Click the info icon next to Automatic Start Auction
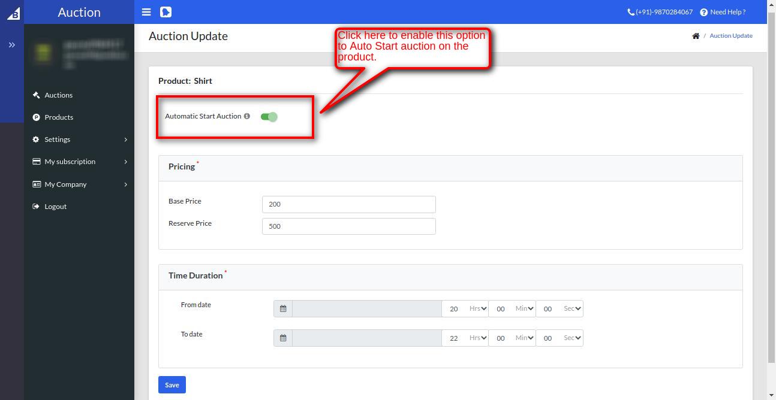Image resolution: width=776 pixels, height=400 pixels. tap(247, 116)
